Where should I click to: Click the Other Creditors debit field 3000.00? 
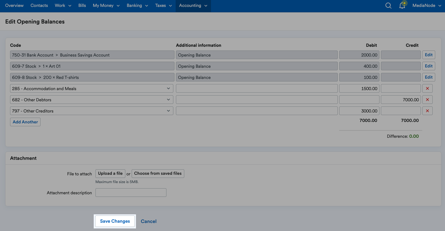359,111
